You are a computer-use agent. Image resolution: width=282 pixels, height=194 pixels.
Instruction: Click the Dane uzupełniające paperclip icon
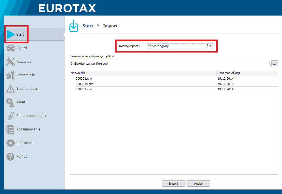[x=10, y=116]
